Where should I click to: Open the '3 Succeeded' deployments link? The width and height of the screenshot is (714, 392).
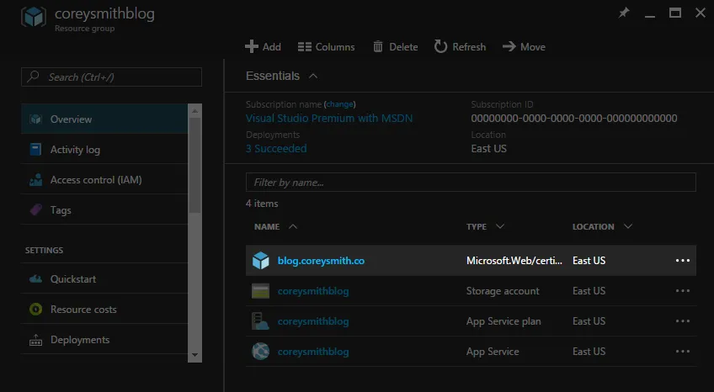click(x=276, y=149)
